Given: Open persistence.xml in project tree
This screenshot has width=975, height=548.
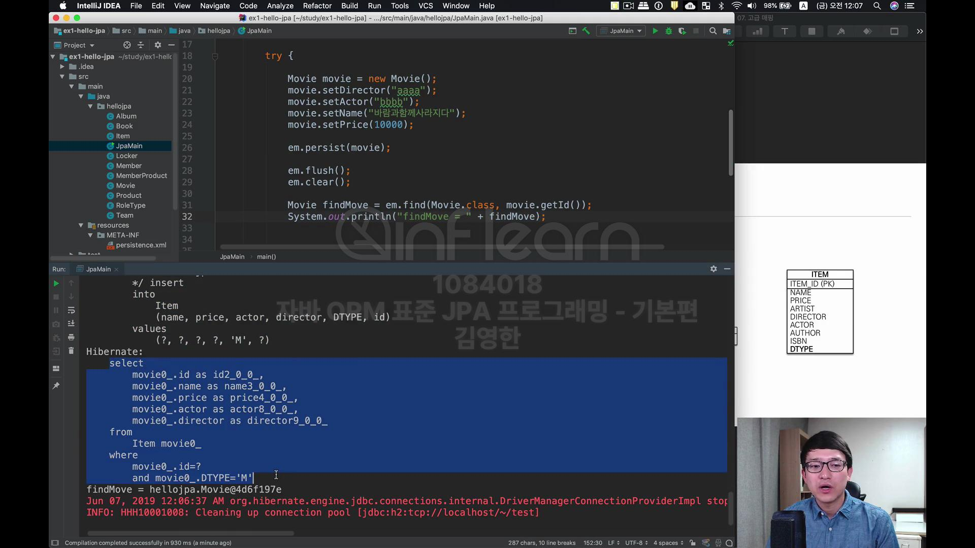Looking at the screenshot, I should click(141, 245).
